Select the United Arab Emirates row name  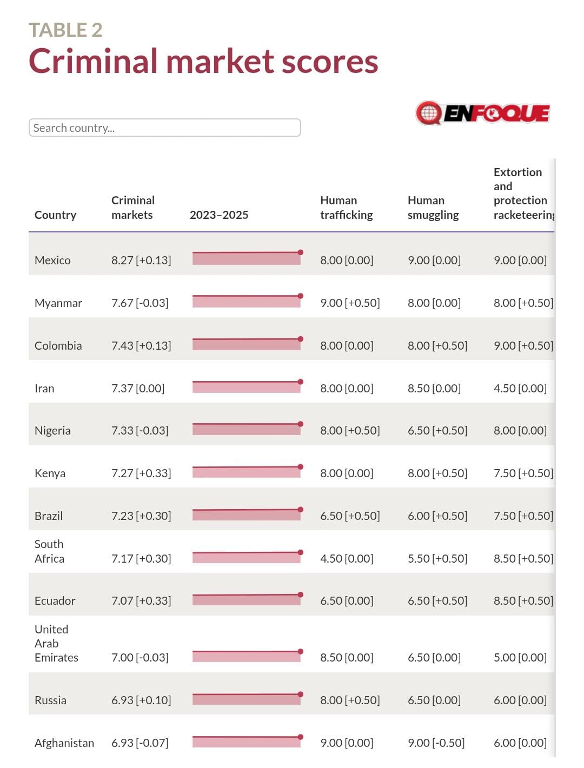(56, 644)
